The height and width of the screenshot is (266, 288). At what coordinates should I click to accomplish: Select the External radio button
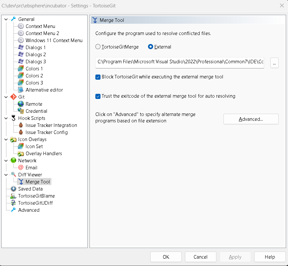point(151,47)
